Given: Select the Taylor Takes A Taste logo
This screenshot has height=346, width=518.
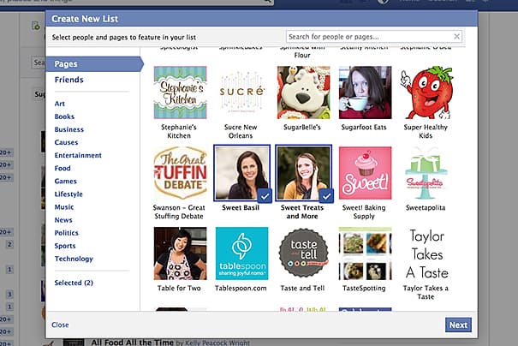Looking at the screenshot, I should (426, 254).
